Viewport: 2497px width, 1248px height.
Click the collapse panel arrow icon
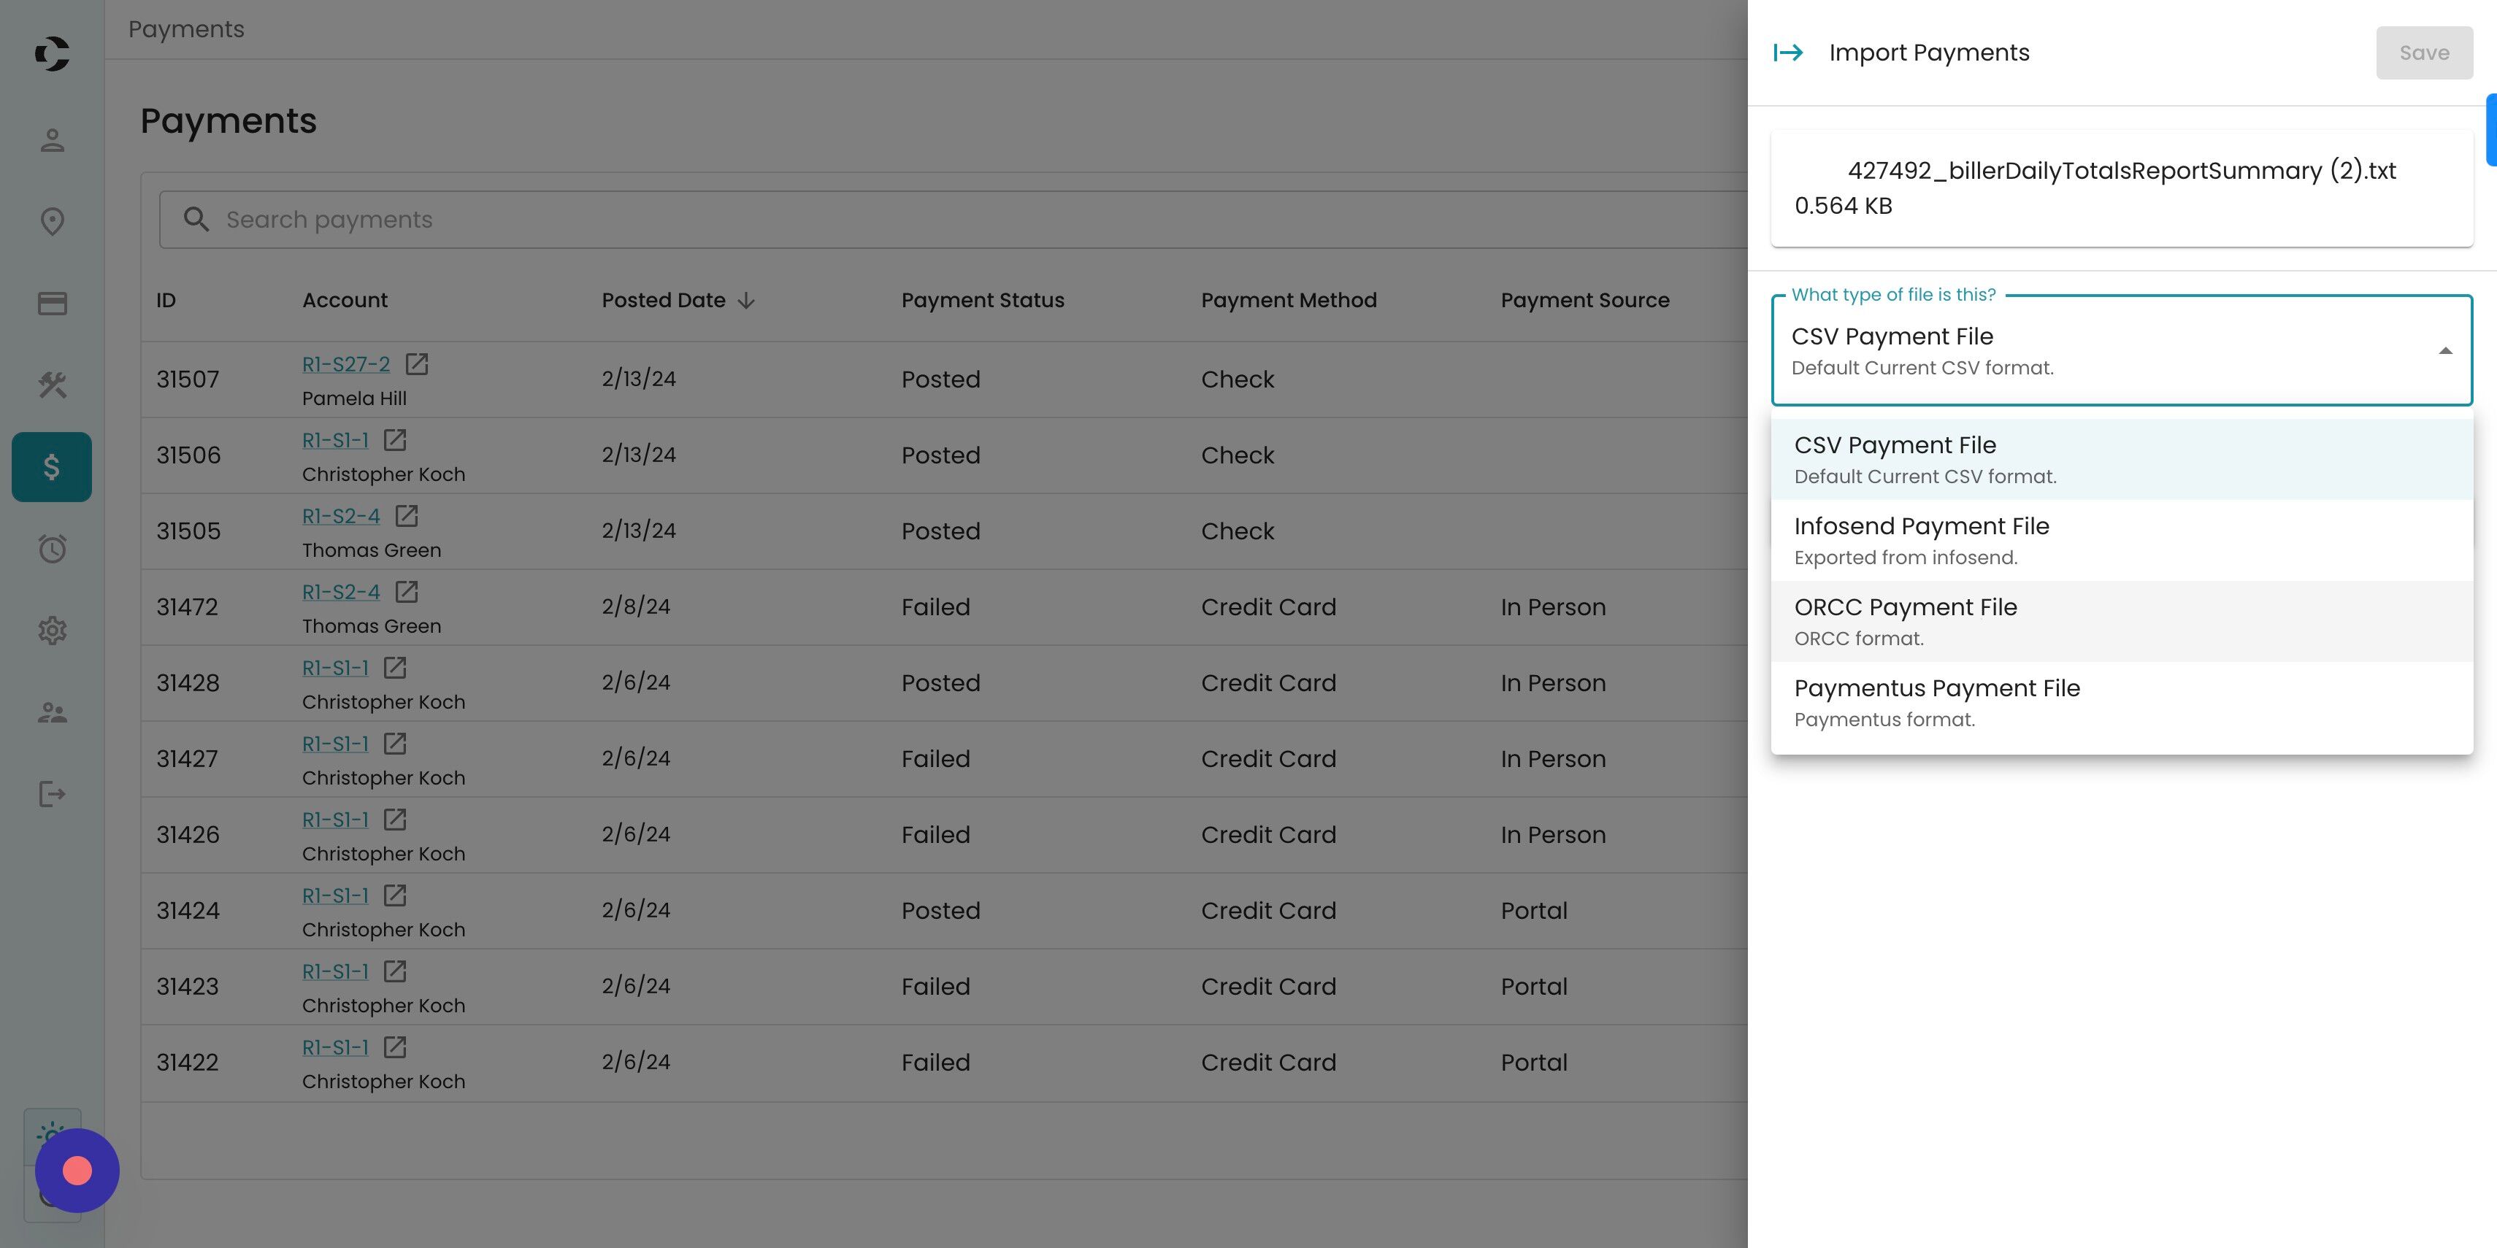pos(1787,53)
